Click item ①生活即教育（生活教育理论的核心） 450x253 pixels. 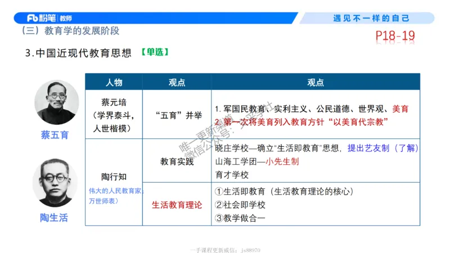(284, 191)
